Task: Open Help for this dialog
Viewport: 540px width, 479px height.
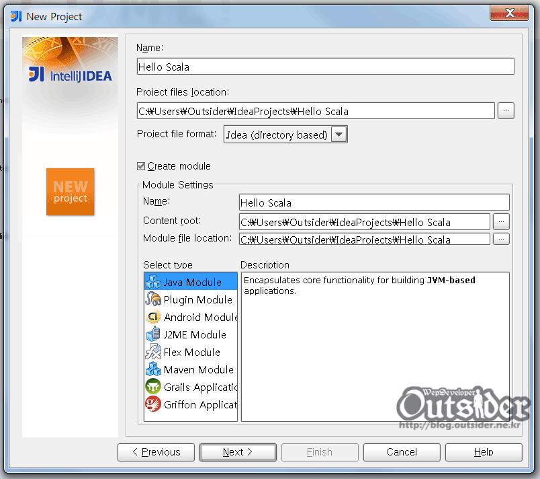Action: (484, 452)
